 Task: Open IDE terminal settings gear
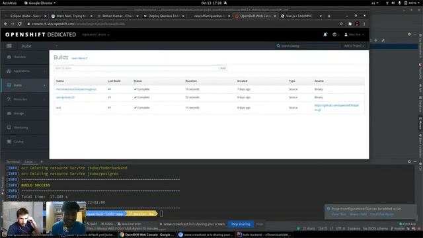tap(409, 161)
